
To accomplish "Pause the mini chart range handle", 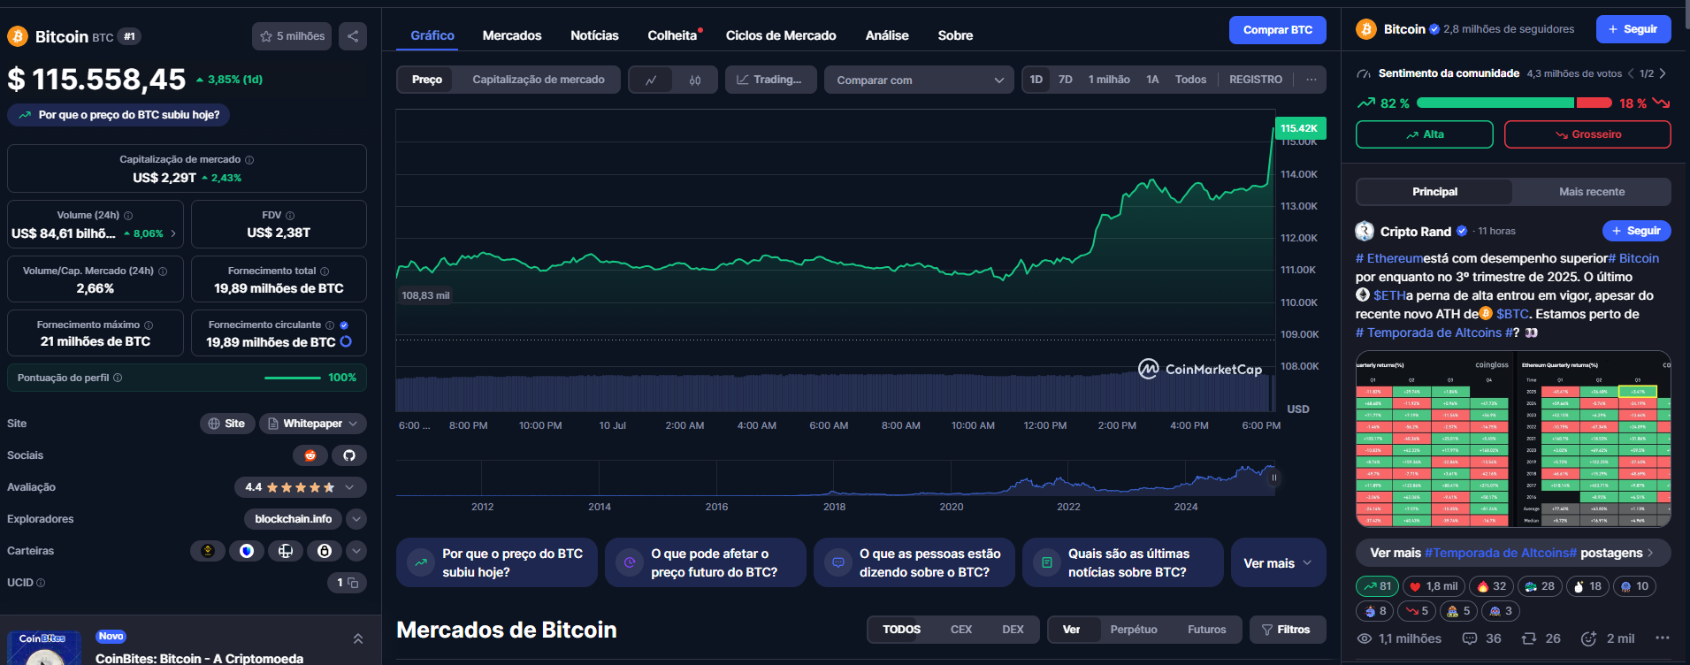I will 1274,478.
